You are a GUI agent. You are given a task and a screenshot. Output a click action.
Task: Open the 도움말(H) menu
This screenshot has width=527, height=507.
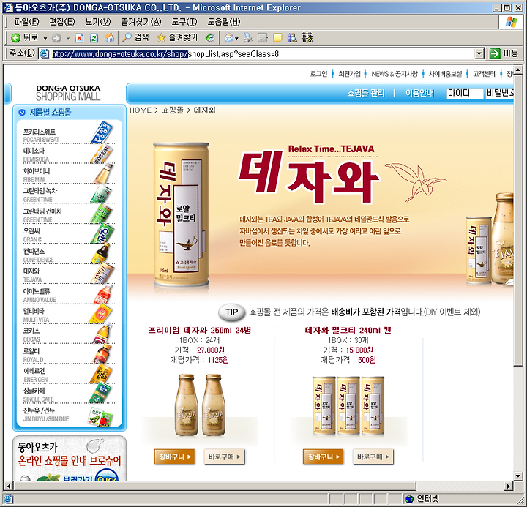(x=223, y=22)
